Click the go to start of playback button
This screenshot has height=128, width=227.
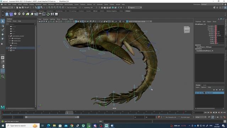point(205,112)
